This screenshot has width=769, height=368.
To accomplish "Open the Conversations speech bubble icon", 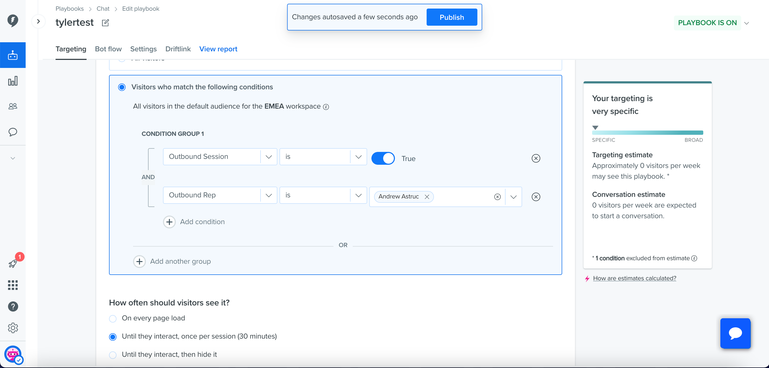I will click(13, 132).
